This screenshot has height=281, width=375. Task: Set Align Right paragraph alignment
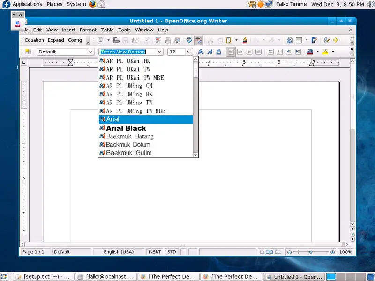click(249, 52)
